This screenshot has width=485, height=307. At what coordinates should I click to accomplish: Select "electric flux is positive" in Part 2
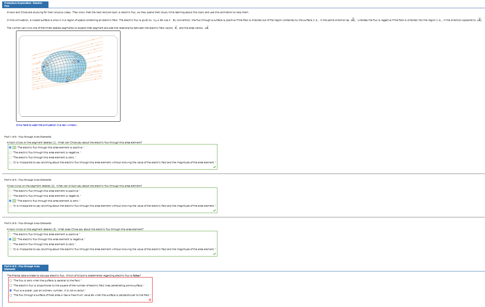[x=9, y=191]
